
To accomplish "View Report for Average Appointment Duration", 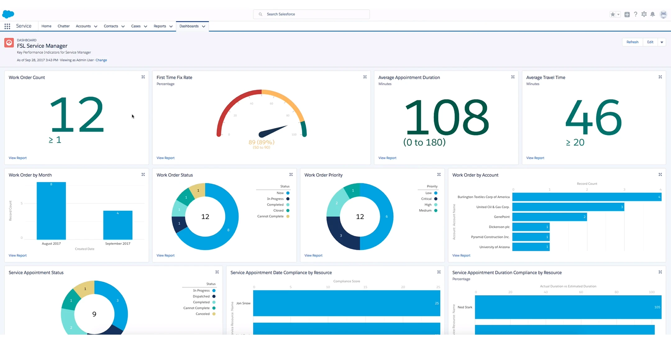I will 387,158.
